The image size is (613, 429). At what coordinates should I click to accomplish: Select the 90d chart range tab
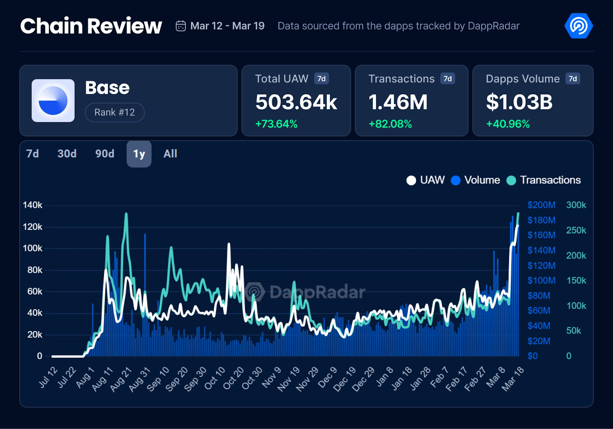point(105,154)
